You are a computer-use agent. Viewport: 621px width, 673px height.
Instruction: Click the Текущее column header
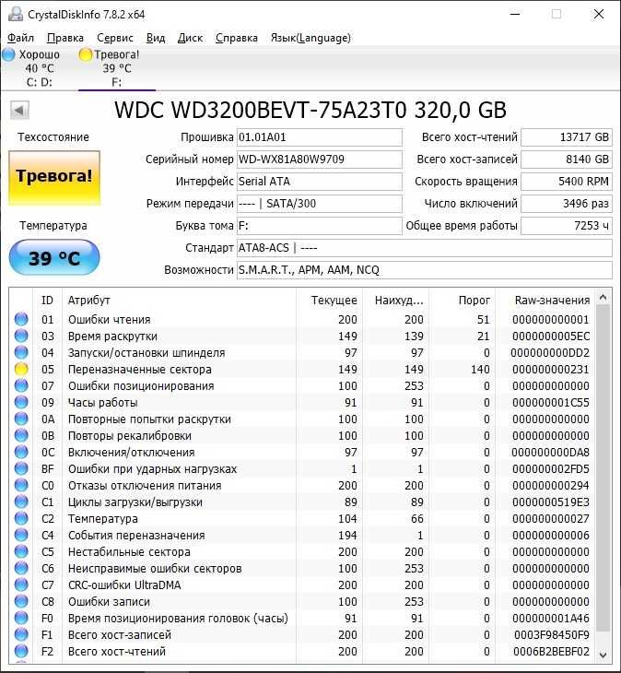pos(329,300)
